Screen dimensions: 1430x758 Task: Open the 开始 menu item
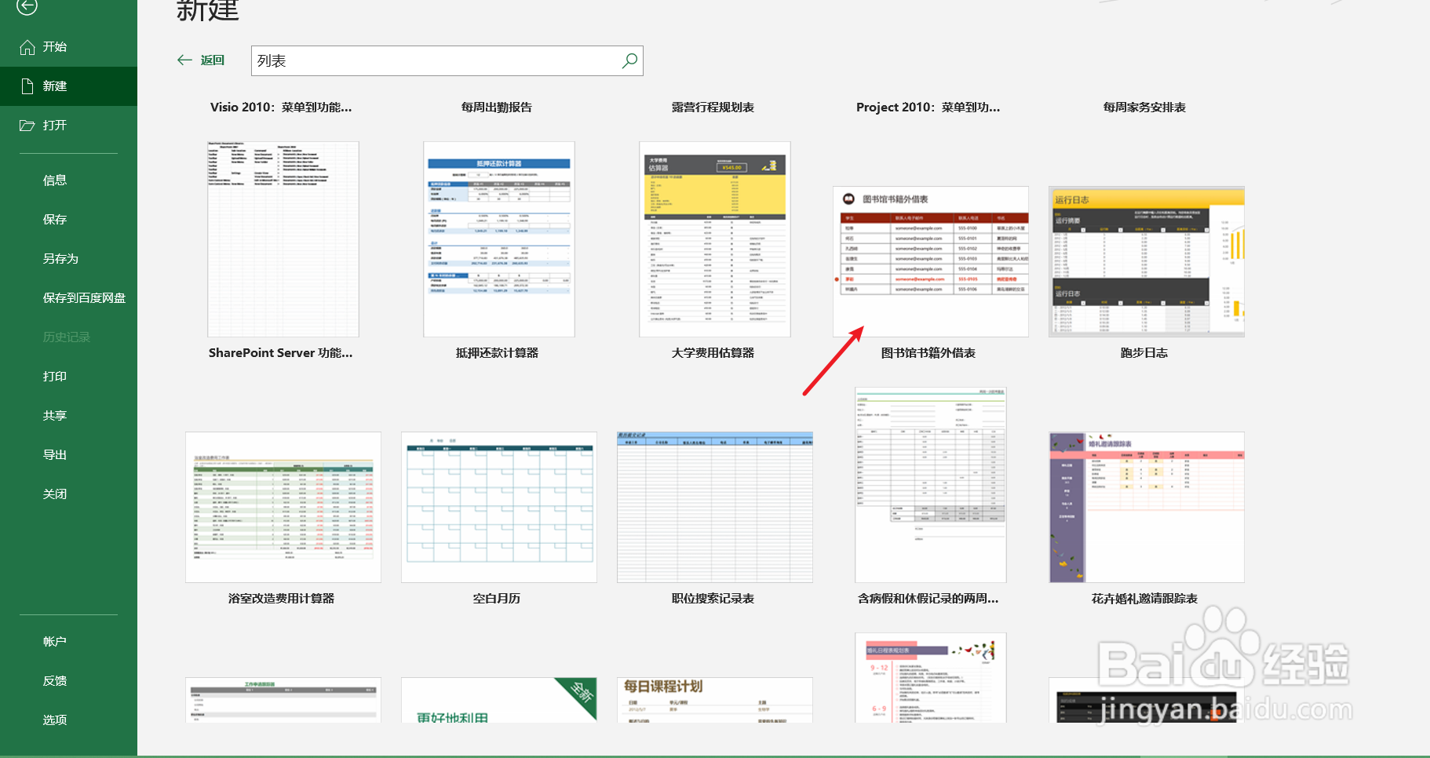pos(68,47)
